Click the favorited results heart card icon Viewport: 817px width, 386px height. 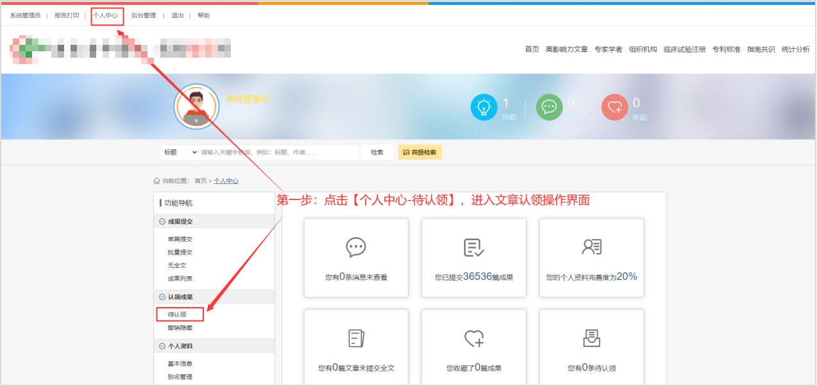pos(474,339)
